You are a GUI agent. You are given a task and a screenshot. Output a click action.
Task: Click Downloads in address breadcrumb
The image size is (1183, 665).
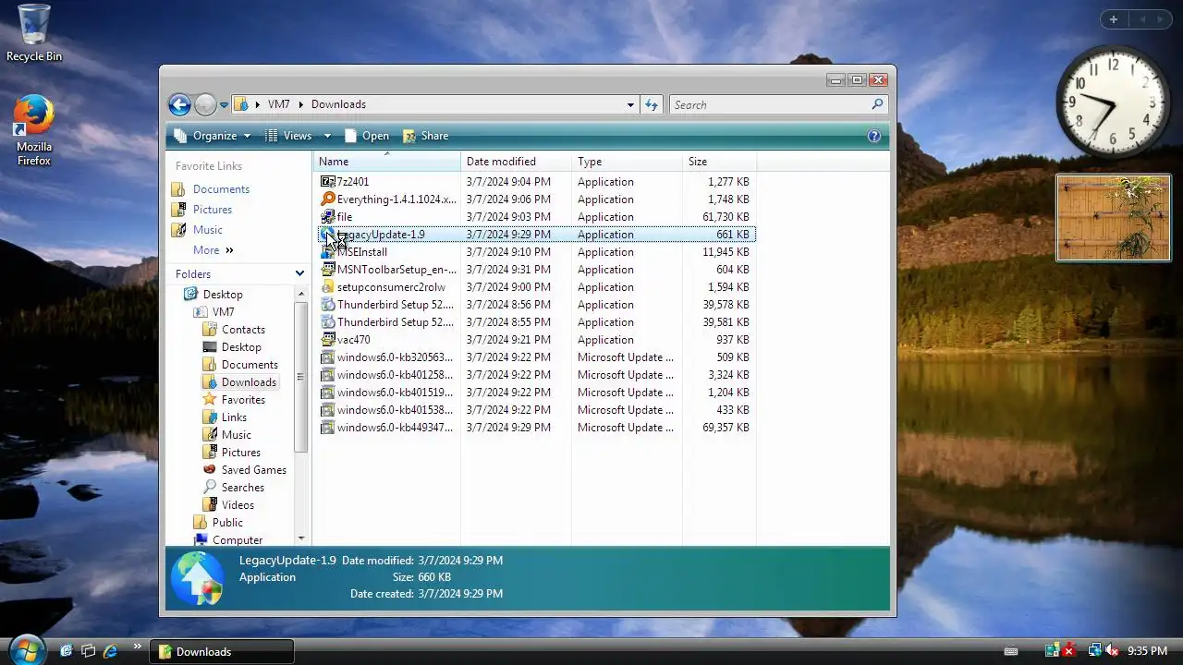click(338, 104)
